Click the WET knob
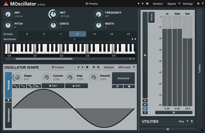This screenshot has width=205, height=133. tap(53, 14)
